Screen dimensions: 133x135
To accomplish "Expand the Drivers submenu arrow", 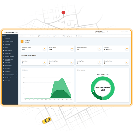I will click(17, 47).
